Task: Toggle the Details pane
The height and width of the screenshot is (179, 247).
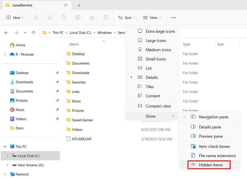Action: click(209, 127)
